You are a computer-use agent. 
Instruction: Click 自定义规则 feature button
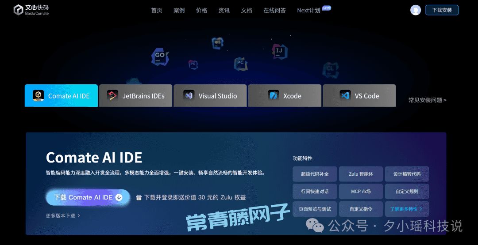pos(407,192)
